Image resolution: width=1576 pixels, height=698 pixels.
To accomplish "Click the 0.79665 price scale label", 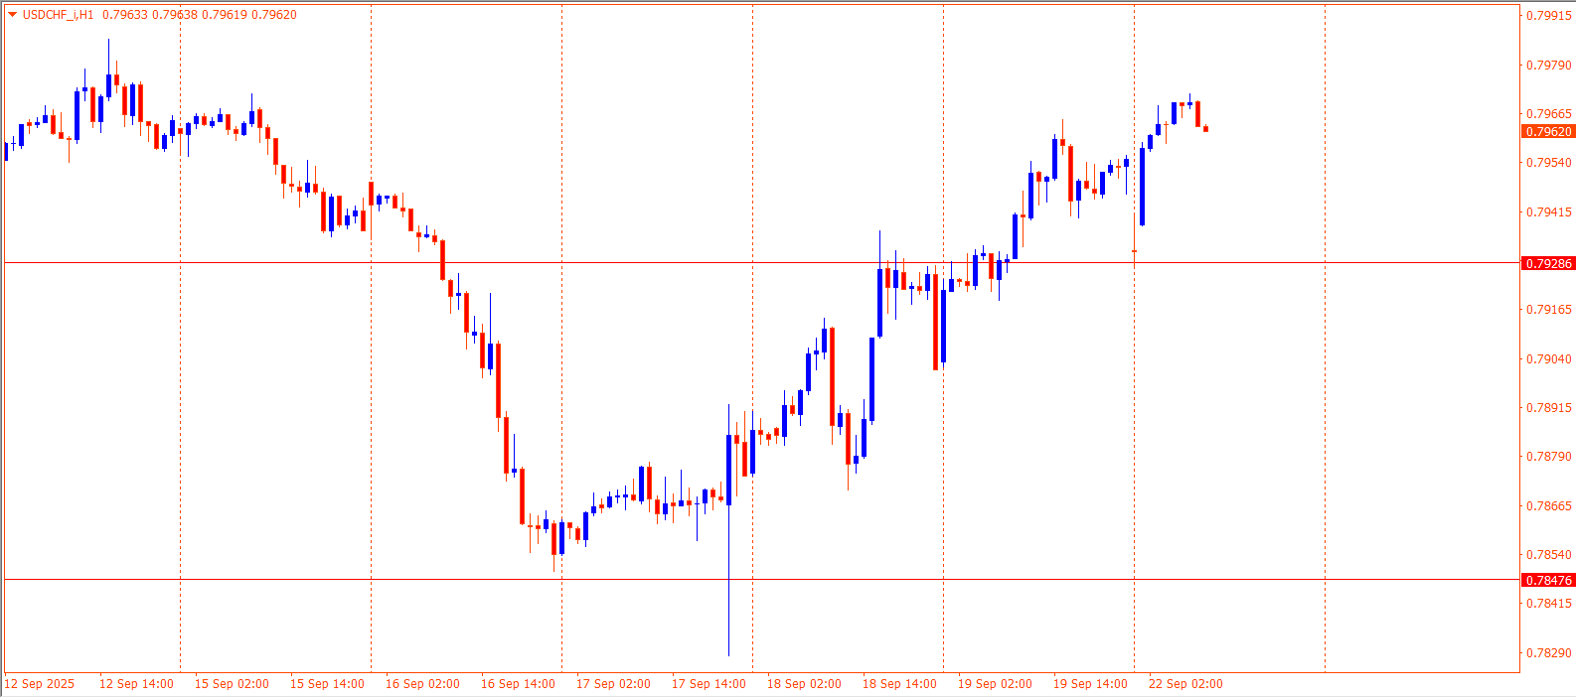I will point(1548,114).
